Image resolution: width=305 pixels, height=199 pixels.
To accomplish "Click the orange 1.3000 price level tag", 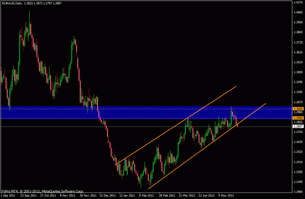I will (x=298, y=109).
